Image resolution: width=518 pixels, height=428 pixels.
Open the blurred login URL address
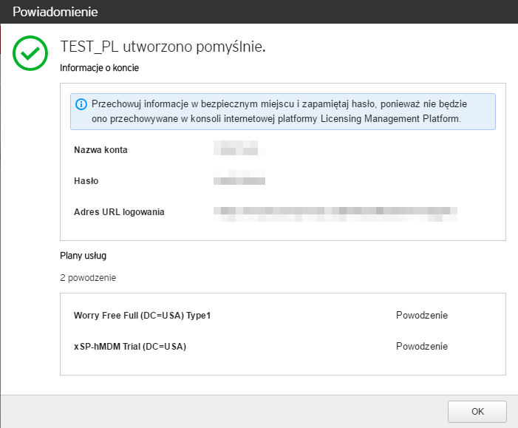coord(335,212)
